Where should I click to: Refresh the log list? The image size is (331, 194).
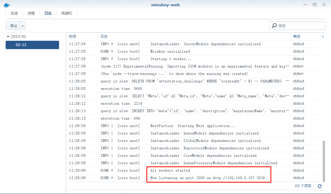(x=320, y=186)
